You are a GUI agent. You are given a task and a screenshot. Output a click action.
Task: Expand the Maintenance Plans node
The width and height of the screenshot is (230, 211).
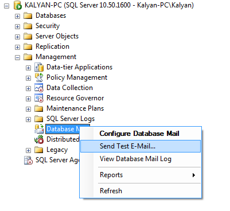click(28, 109)
